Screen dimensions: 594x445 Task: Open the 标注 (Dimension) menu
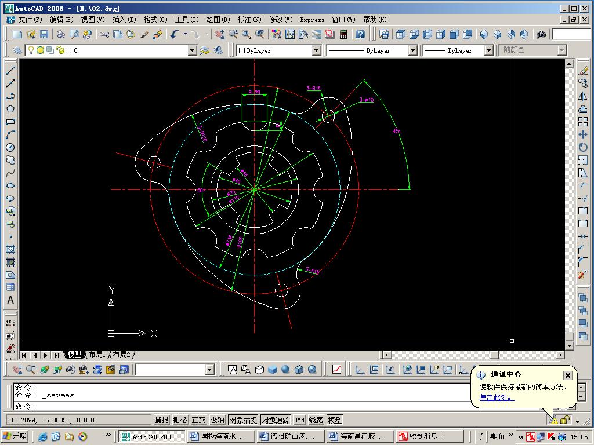point(249,20)
